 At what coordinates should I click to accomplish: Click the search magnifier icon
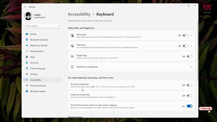click(x=60, y=26)
